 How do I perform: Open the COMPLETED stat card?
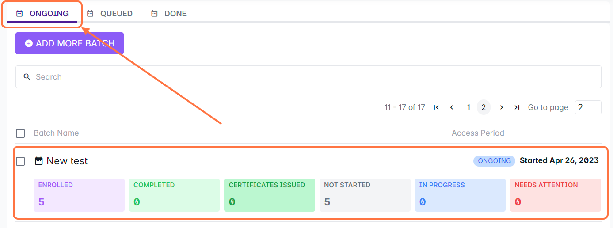174,195
